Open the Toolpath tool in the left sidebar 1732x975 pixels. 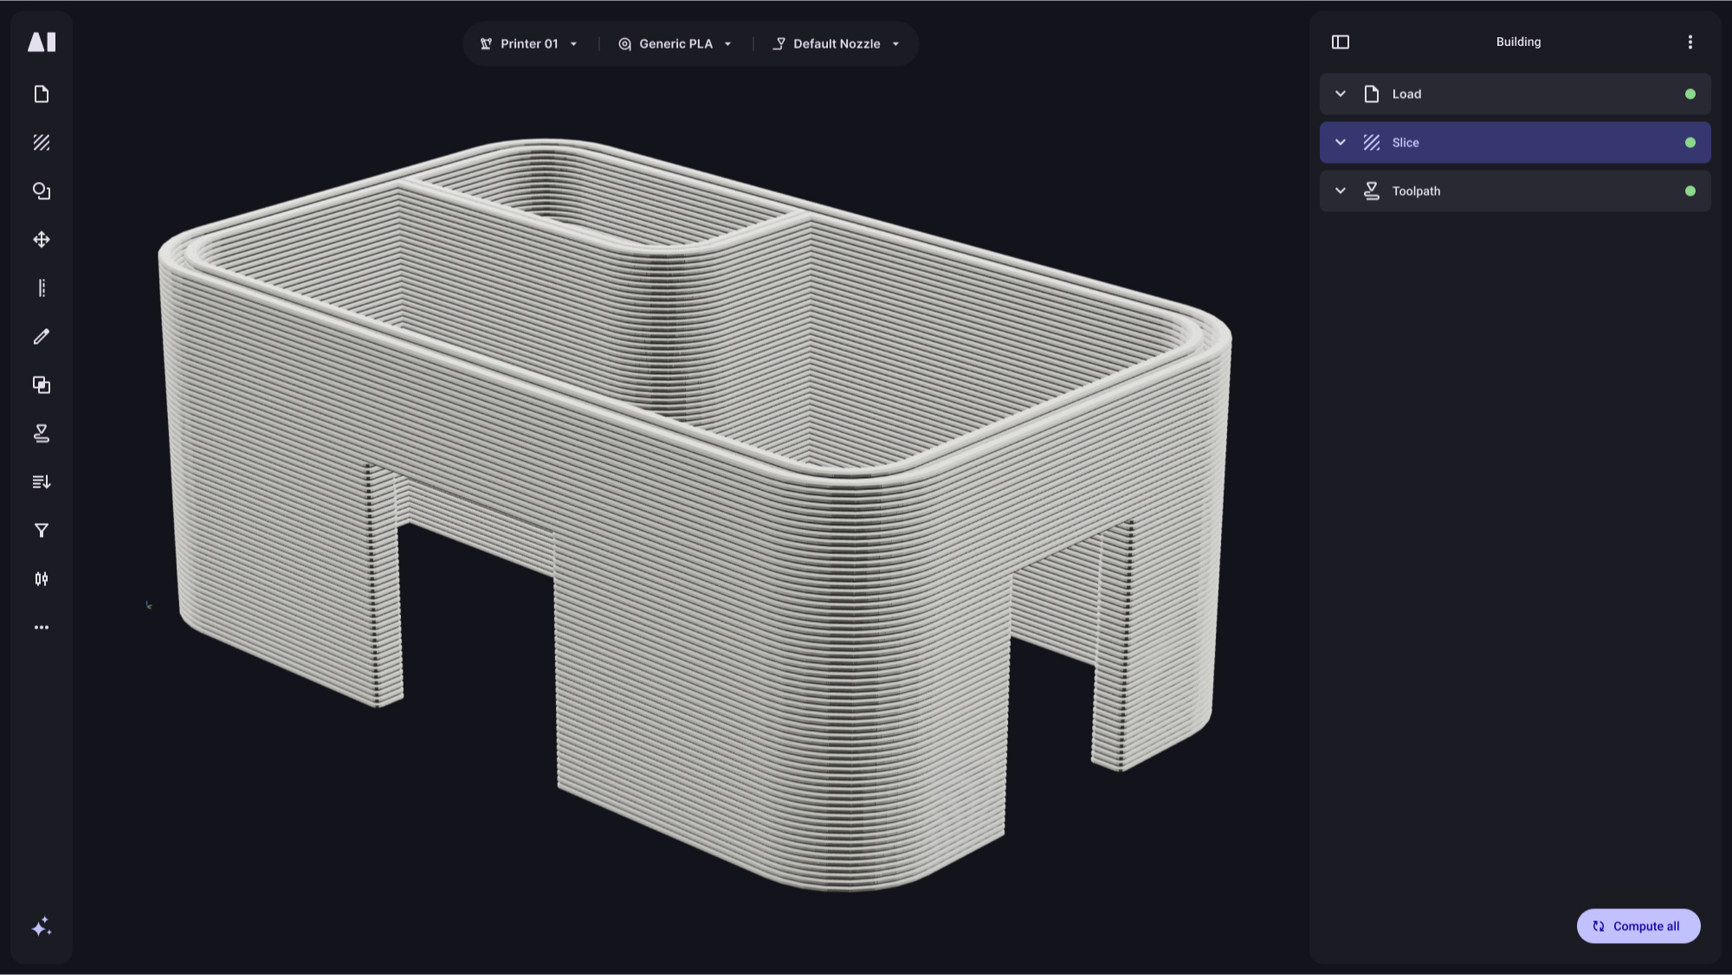pos(42,434)
